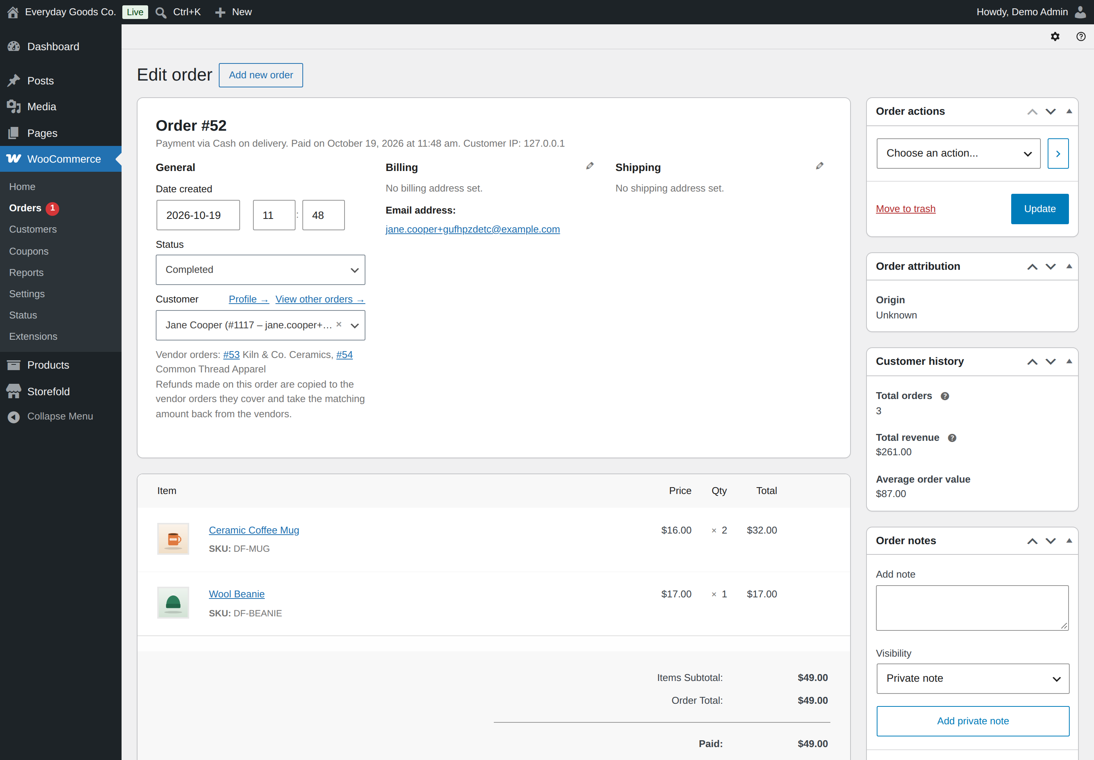Edit shipping address with pencil icon

coord(819,166)
